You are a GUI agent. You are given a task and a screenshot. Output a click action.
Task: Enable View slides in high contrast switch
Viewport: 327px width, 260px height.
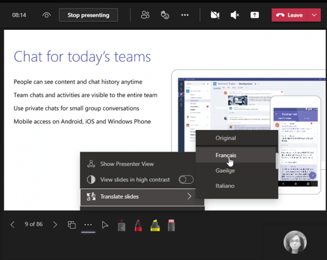coord(186,180)
